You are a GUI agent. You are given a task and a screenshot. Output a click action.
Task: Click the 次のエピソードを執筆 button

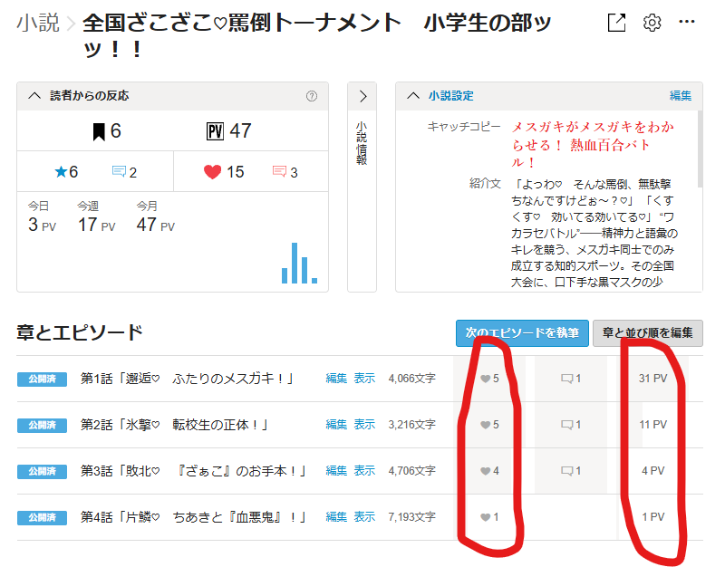pyautogui.click(x=522, y=332)
